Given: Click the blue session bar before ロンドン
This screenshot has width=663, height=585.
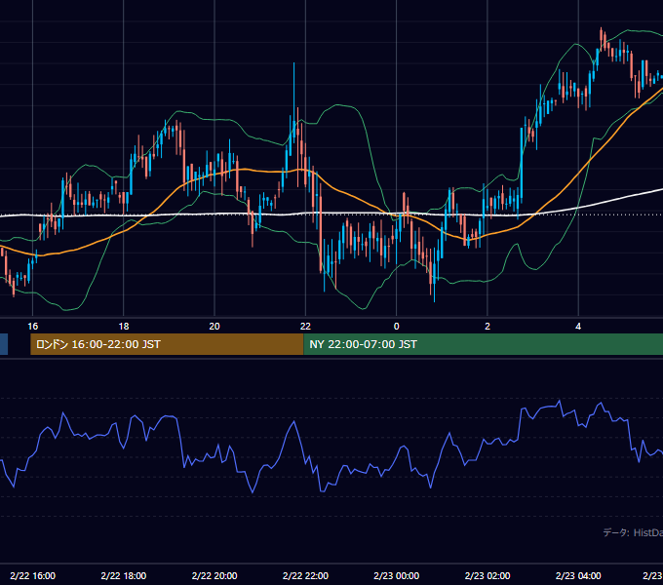Looking at the screenshot, I should click(4, 344).
